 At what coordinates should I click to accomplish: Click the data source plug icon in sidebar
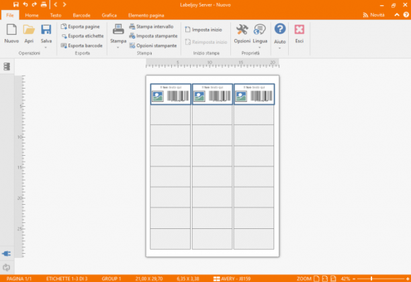(x=7, y=253)
